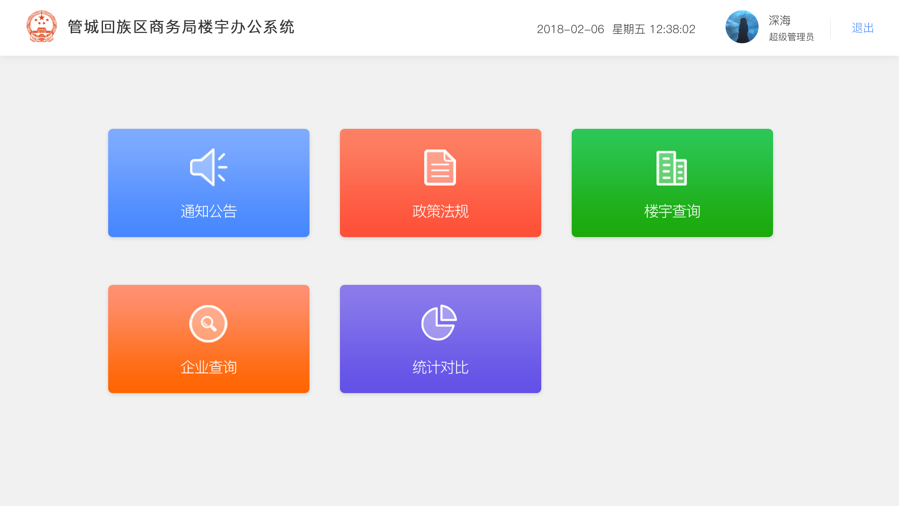Click the weekday text 星期五
899x506 pixels.
tap(628, 29)
